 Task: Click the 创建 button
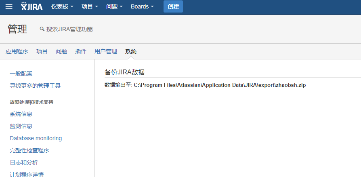tap(173, 6)
